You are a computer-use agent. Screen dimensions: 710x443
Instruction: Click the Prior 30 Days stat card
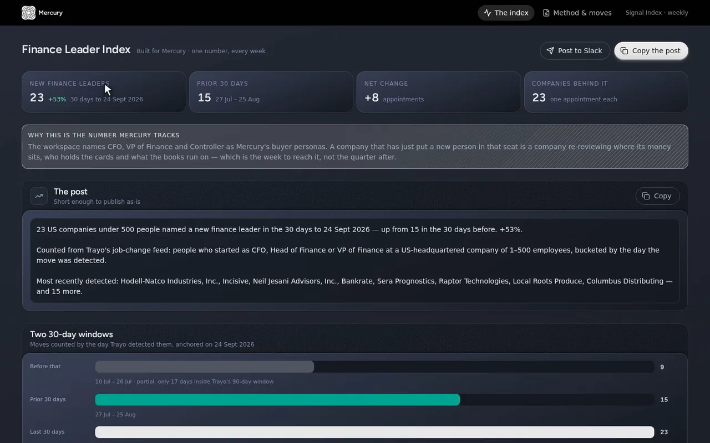click(271, 92)
